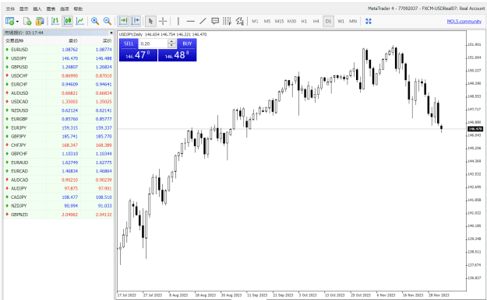
Task: Select the trendline drawing tool
Action: click(203, 21)
